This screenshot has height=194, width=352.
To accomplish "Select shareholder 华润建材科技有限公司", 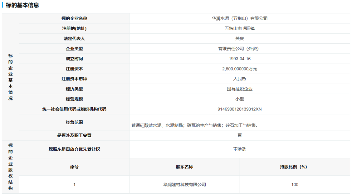I will (184, 185).
